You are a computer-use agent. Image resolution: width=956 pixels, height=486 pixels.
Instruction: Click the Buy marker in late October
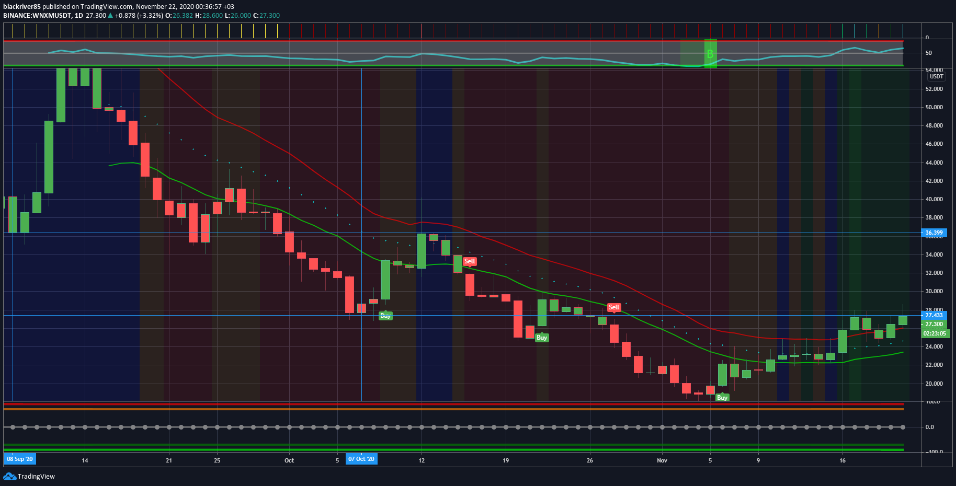(542, 338)
